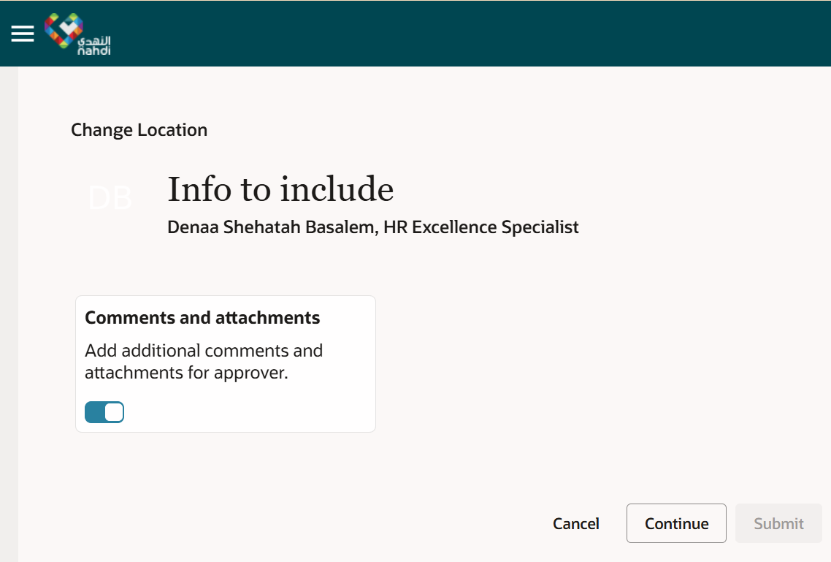Click the Continue button
Viewport: 831px width, 562px height.
click(676, 523)
